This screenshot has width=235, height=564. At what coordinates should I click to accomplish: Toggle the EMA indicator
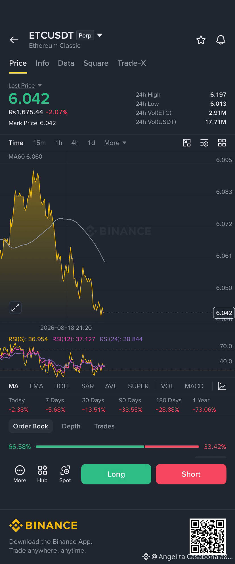[x=36, y=386]
